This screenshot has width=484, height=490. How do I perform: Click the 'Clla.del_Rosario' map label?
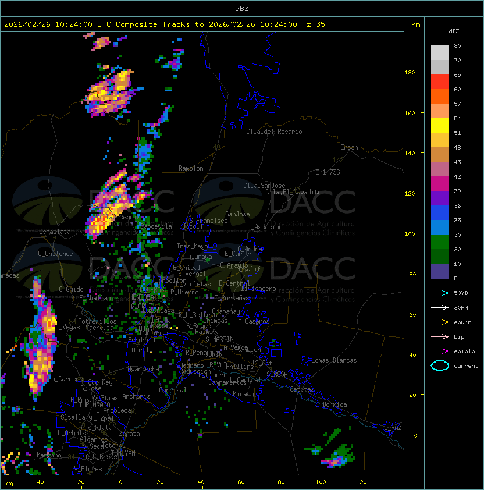(274, 132)
